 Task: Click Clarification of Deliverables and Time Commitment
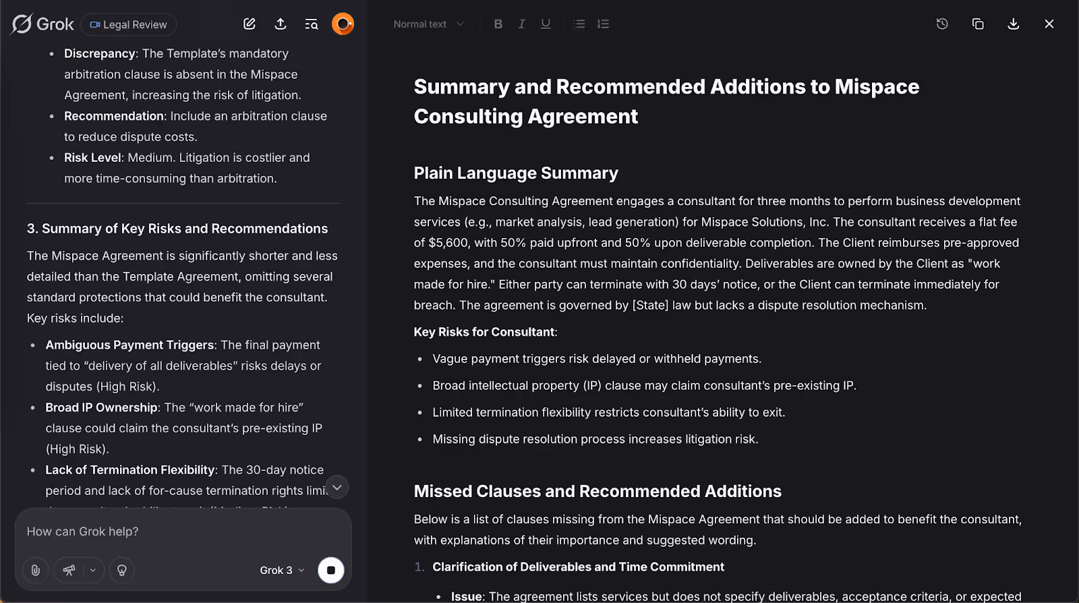click(578, 567)
